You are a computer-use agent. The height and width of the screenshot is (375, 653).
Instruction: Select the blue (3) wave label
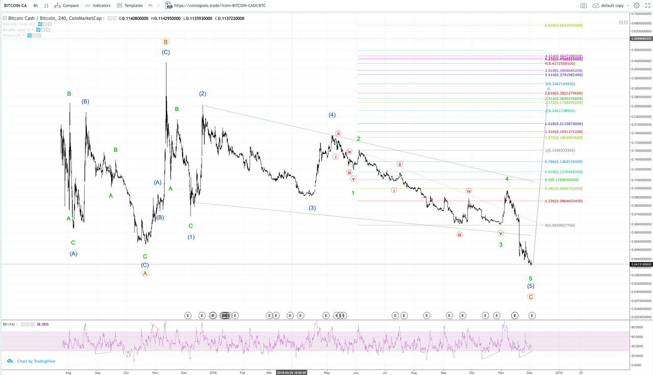tap(312, 208)
